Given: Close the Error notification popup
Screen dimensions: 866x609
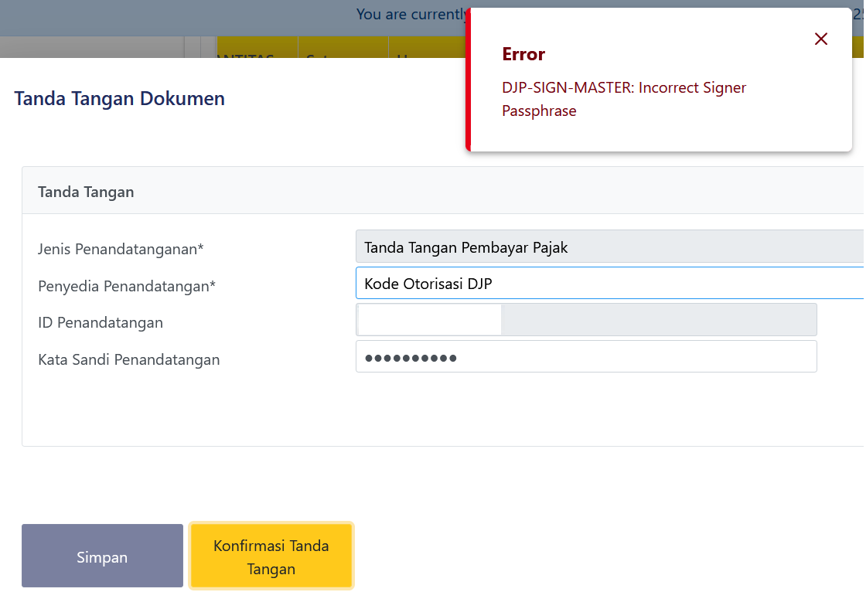Looking at the screenshot, I should (x=820, y=39).
